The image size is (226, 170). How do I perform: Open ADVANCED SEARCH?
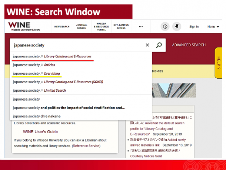[189, 45]
